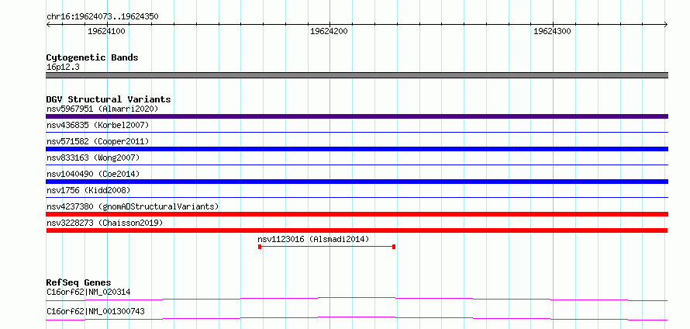Select the magenta C16orf62|NM_020314 transcript line
The height and width of the screenshot is (329, 690).
coord(357,299)
